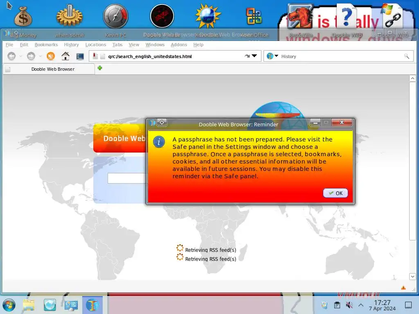This screenshot has height=314, width=419.
Task: Click the page search box on Dooble homepage
Action: point(128,178)
